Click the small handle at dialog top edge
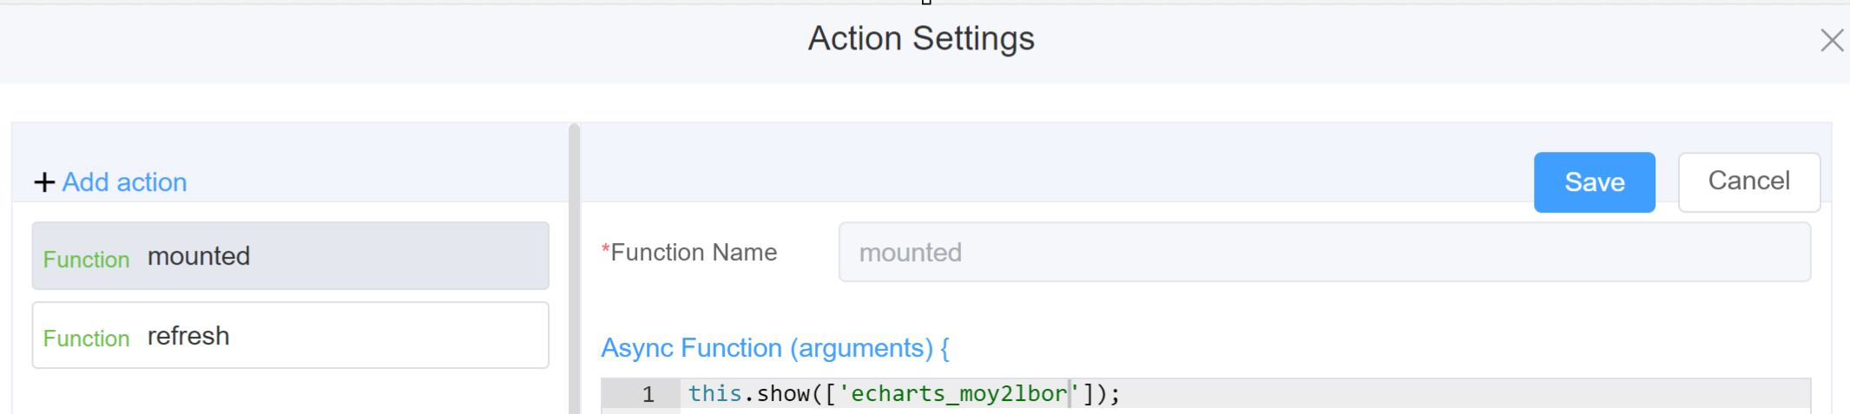 tap(926, 2)
